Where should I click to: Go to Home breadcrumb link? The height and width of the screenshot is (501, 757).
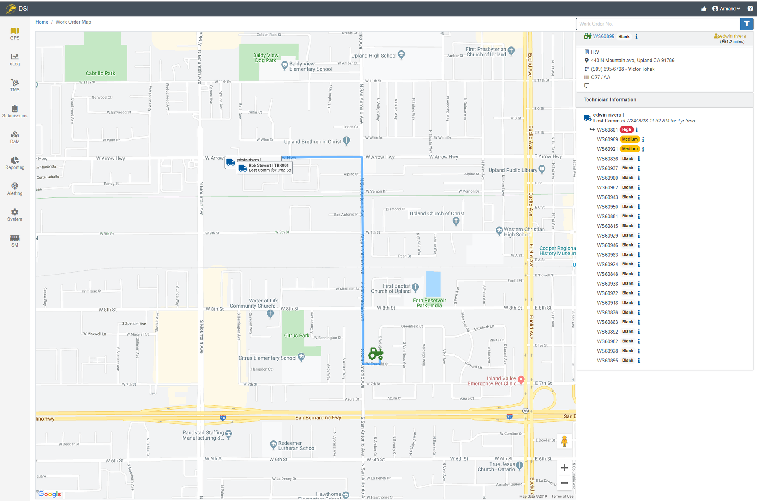[x=42, y=22]
